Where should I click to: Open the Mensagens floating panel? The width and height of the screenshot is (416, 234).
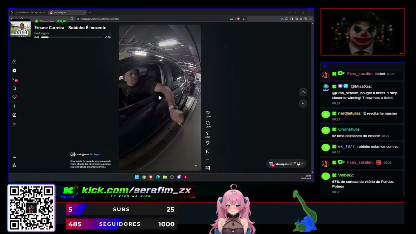[x=286, y=164]
